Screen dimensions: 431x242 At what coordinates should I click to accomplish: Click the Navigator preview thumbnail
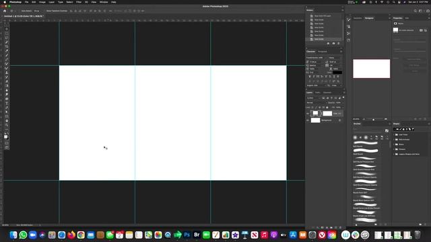click(x=371, y=69)
